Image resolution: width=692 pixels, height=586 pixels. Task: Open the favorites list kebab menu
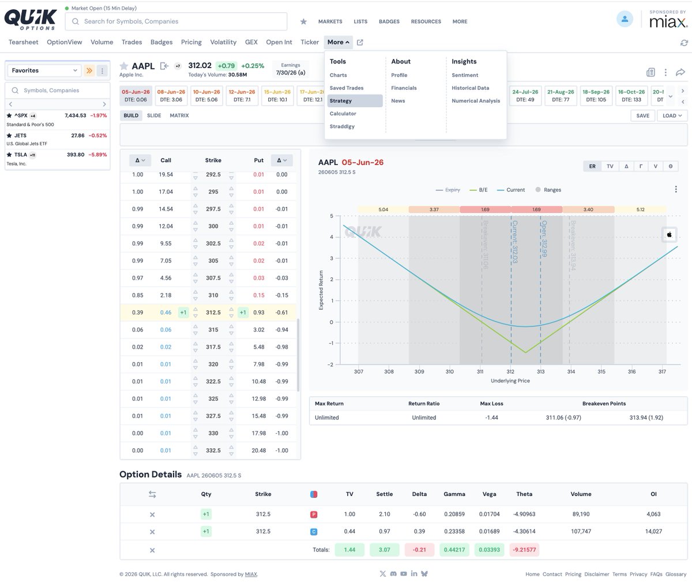(x=102, y=70)
